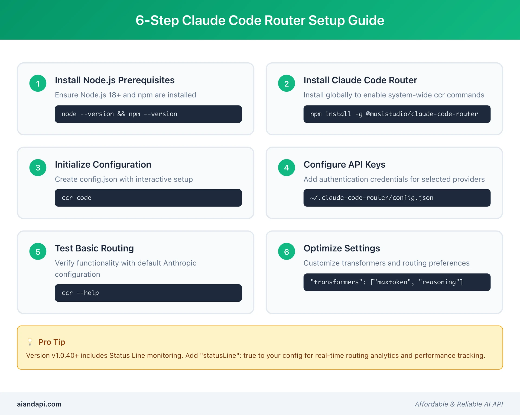The image size is (520, 415).
Task: Click 'Install globally to enable system-wide ccr commands'
Action: point(394,95)
